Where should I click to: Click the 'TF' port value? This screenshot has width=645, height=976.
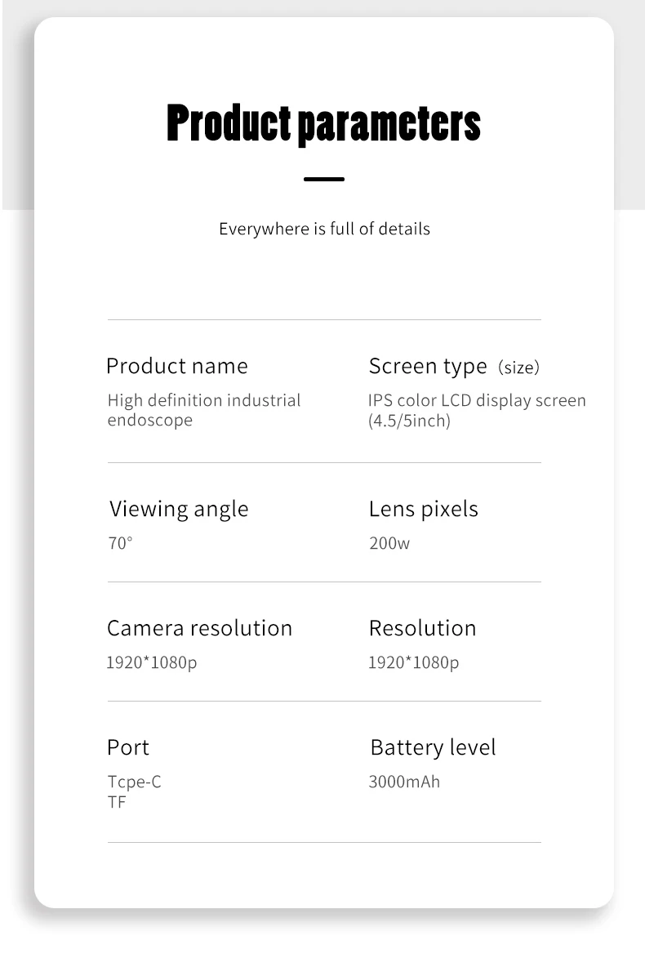coord(117,802)
